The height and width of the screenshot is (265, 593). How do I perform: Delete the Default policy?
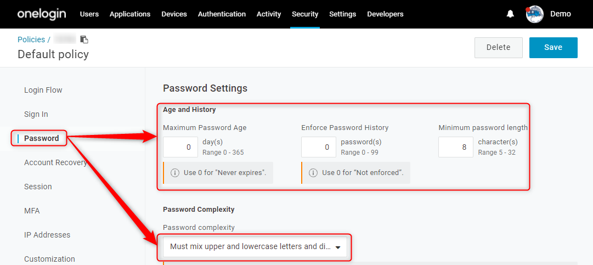click(x=499, y=48)
